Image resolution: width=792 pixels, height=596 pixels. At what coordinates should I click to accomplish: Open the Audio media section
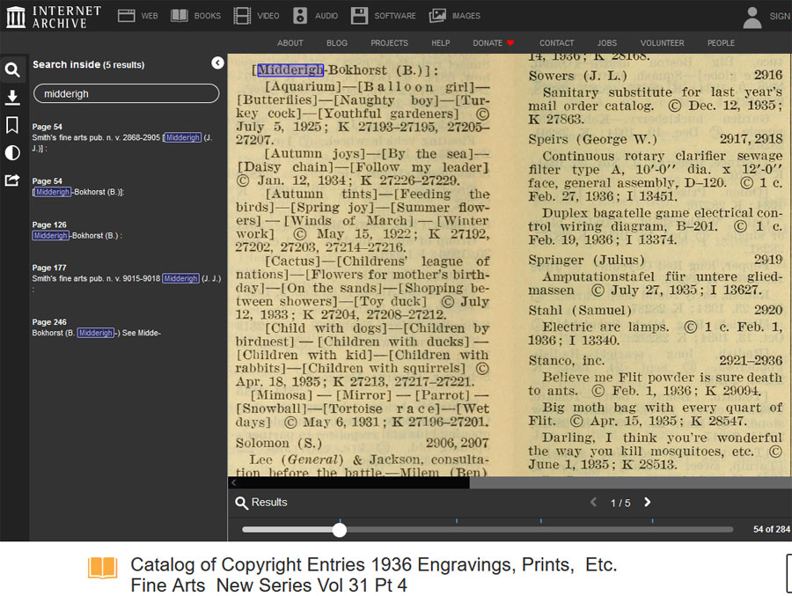315,16
